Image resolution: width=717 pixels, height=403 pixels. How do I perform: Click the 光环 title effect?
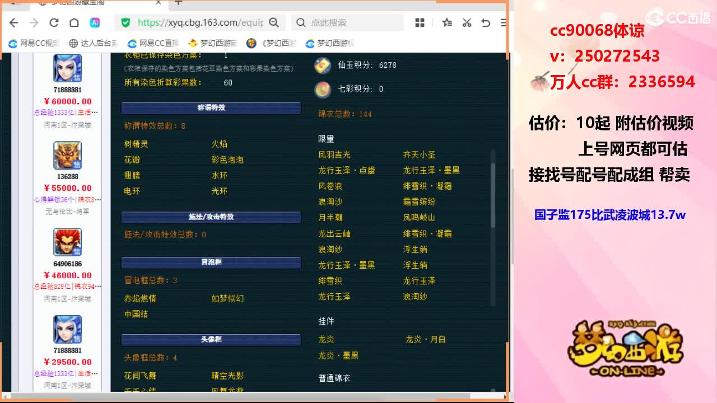tap(220, 191)
